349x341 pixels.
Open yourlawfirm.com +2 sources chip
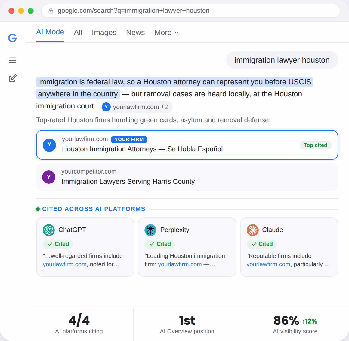(x=136, y=107)
